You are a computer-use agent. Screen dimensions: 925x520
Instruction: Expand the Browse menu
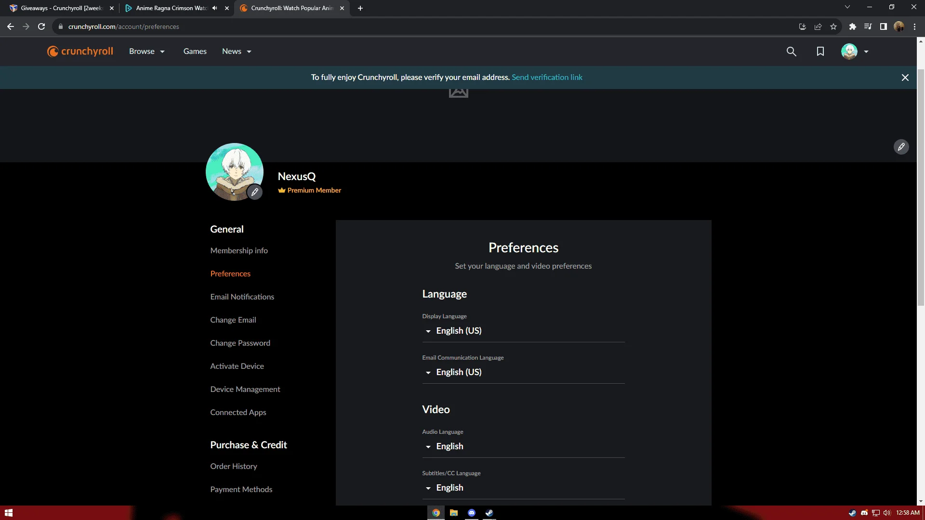[147, 52]
